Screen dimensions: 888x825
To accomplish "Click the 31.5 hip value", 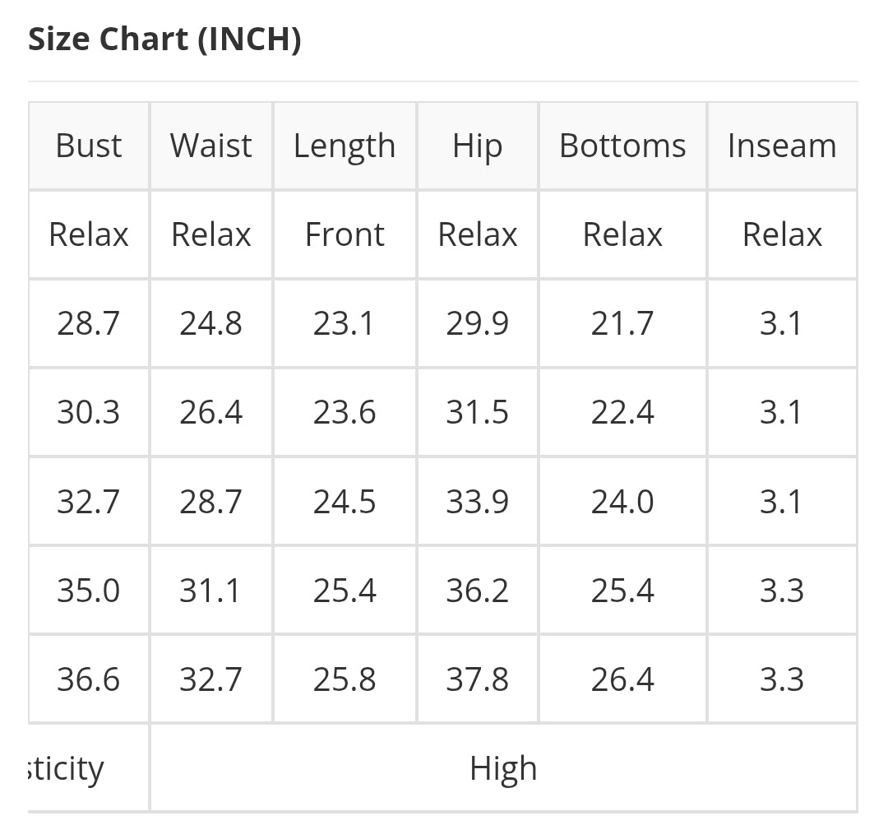I will click(477, 412).
